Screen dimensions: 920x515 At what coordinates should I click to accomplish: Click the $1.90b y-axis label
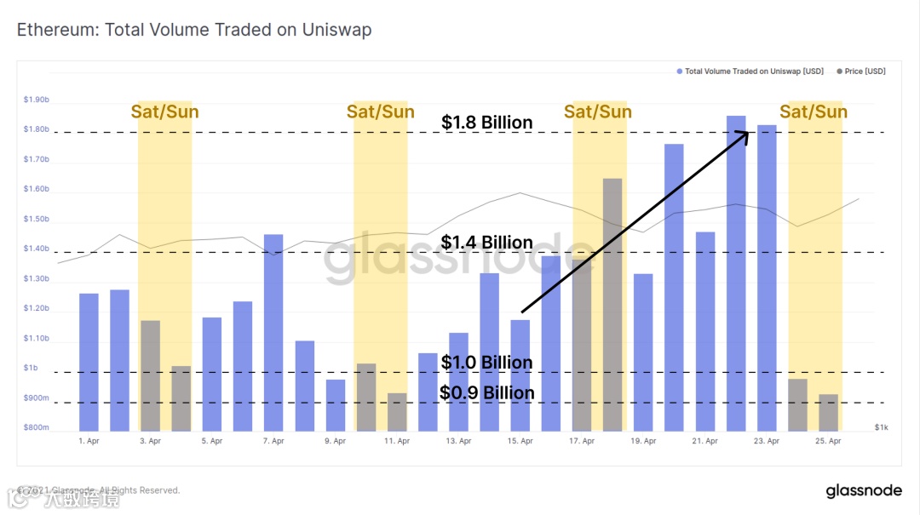click(36, 100)
